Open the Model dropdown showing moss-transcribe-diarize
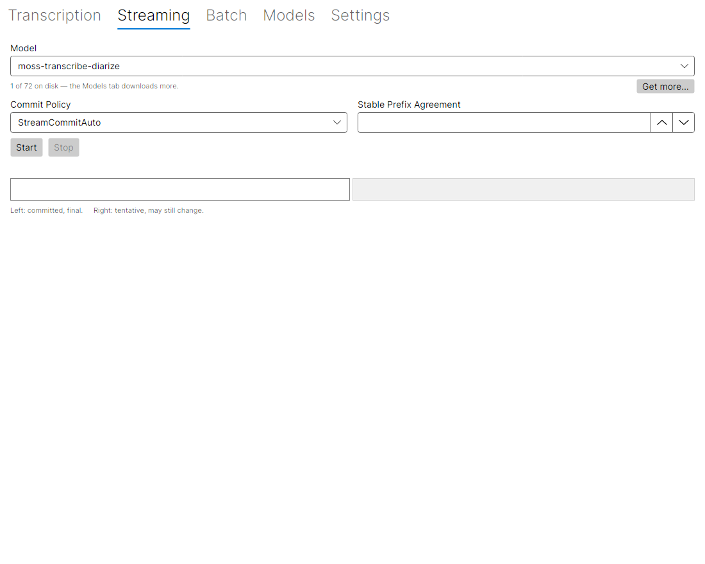This screenshot has height=564, width=705. tap(352, 66)
